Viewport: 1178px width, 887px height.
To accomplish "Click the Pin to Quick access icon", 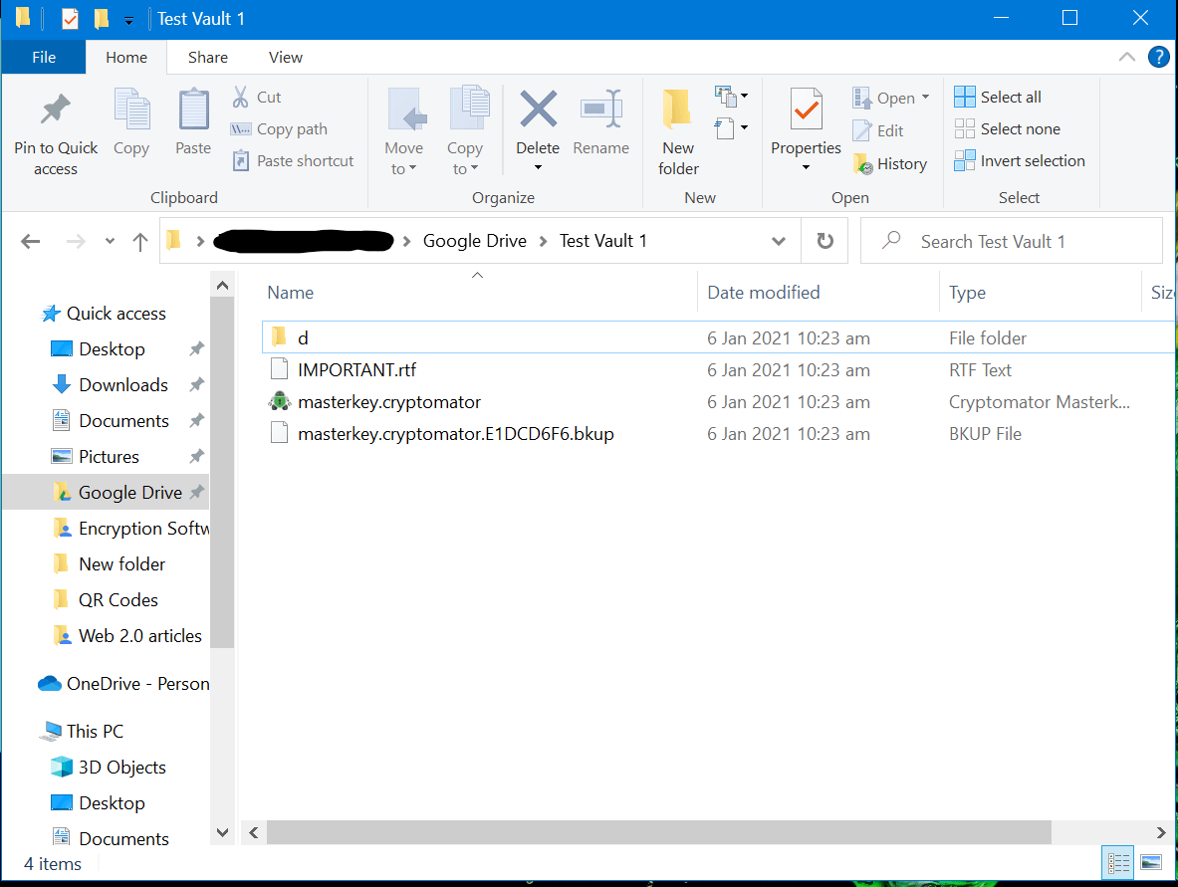I will coord(56,111).
